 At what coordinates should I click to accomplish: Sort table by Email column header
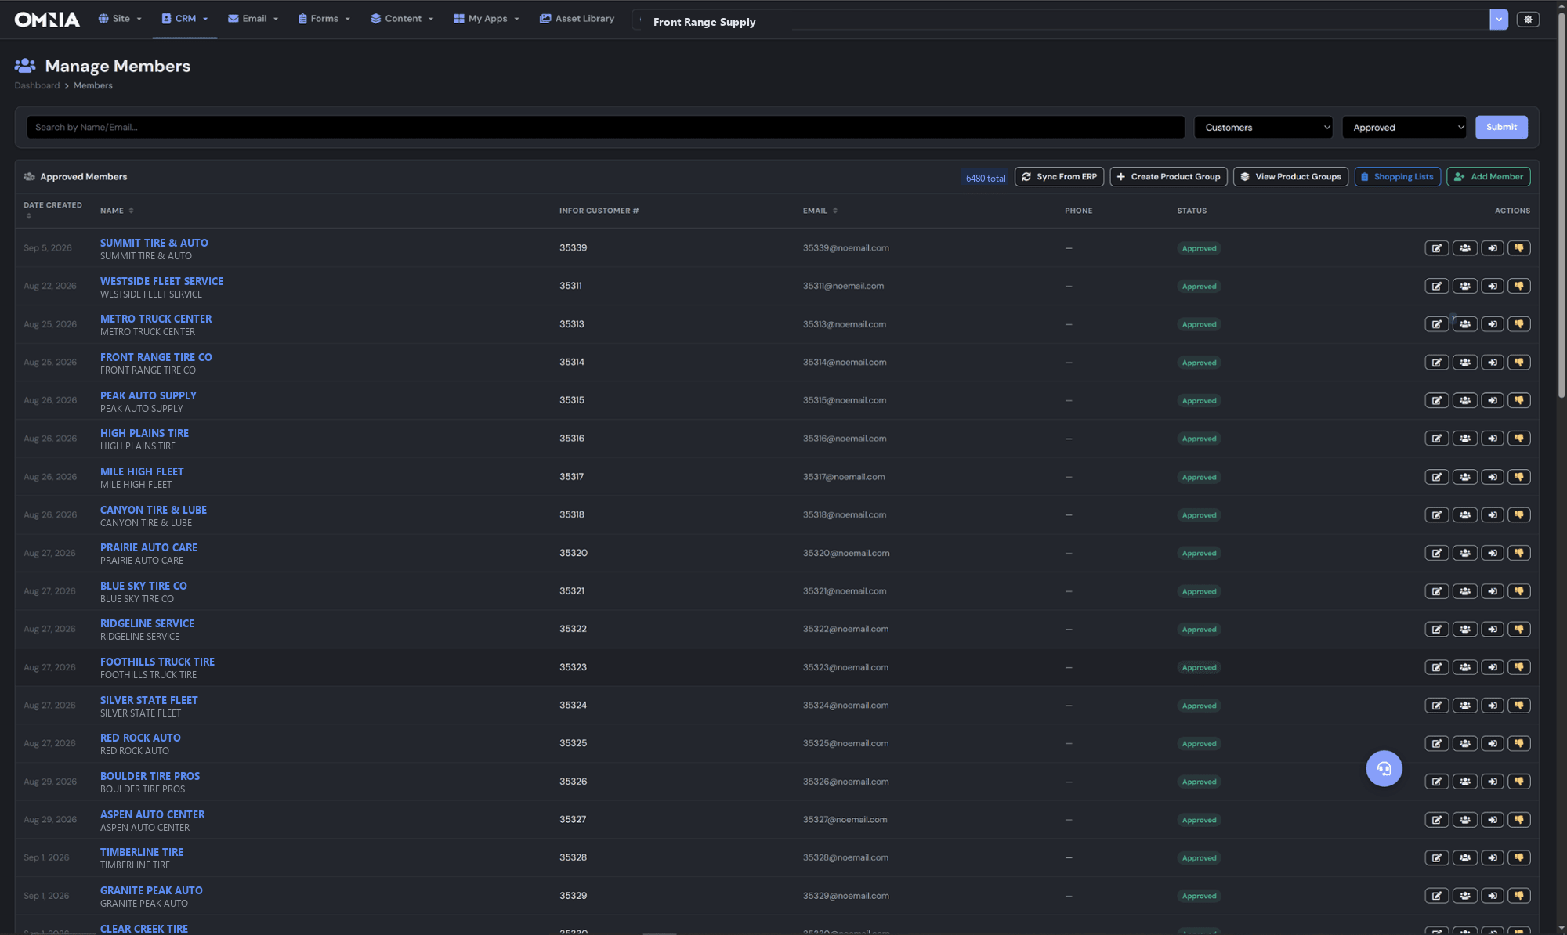[820, 211]
